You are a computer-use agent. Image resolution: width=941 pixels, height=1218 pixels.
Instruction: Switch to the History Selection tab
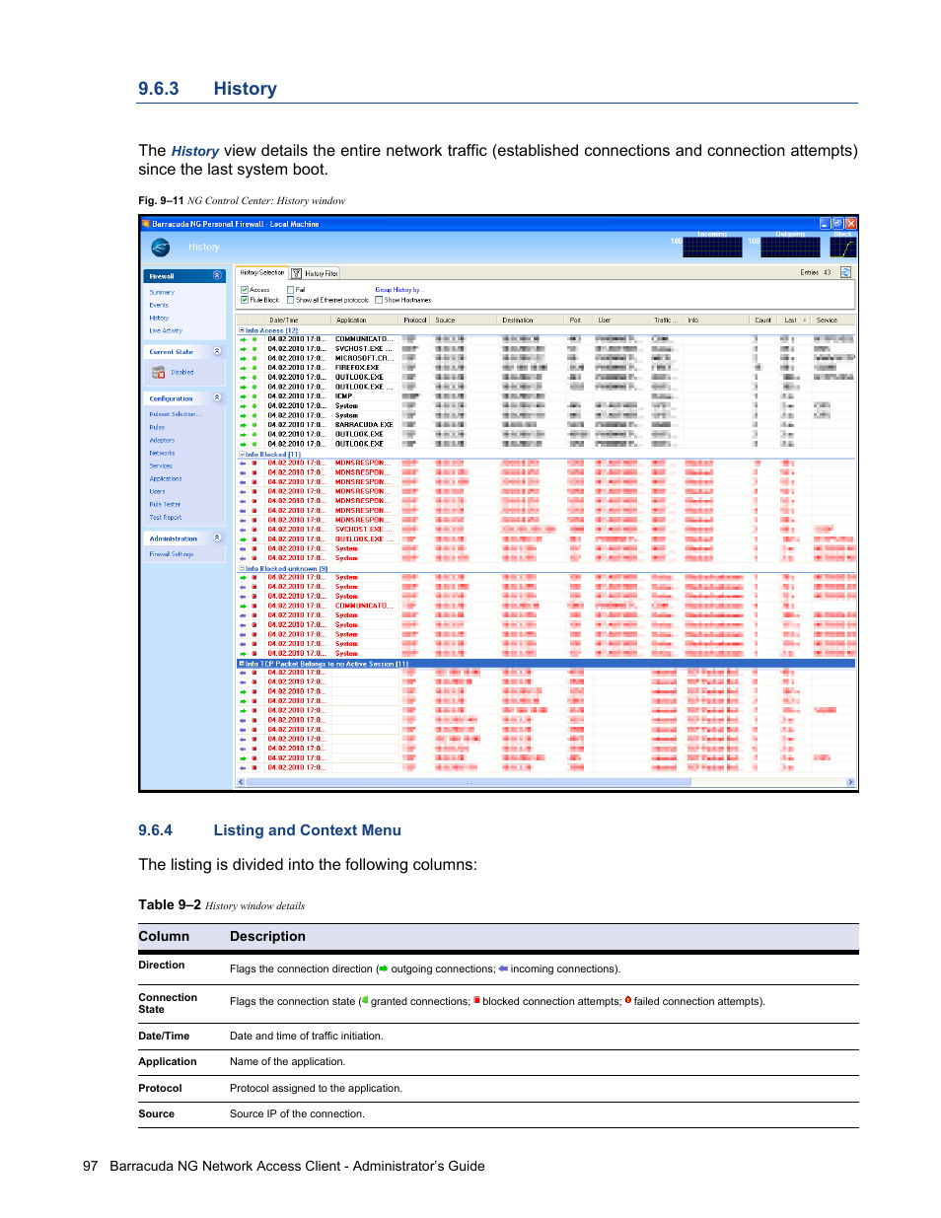coord(261,272)
